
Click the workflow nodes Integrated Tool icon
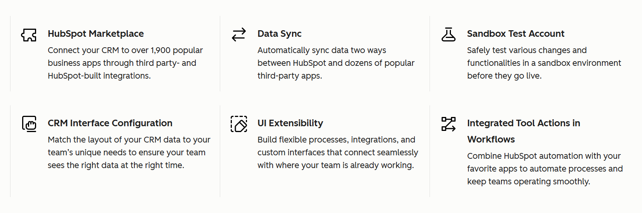448,124
